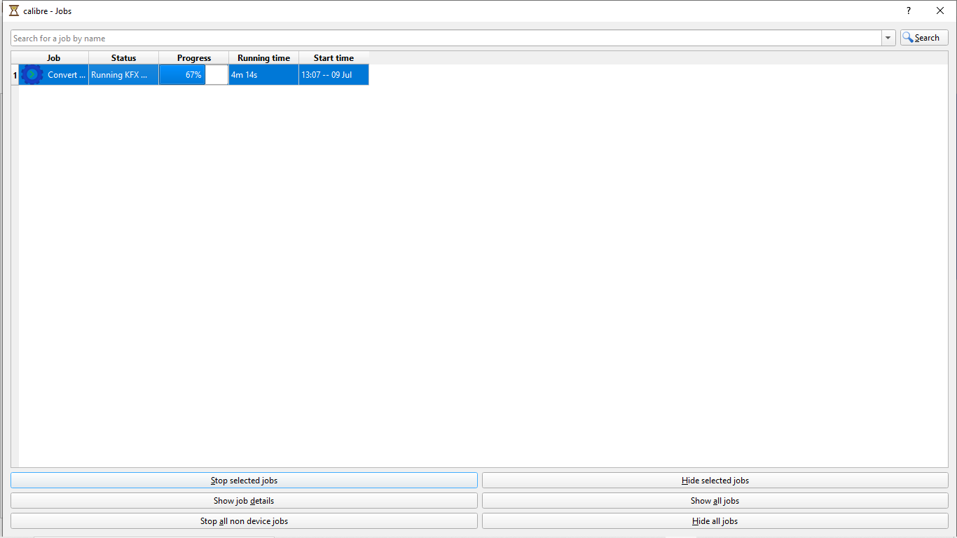This screenshot has height=538, width=957.
Task: Click the Hide selected jobs button
Action: pos(715,481)
